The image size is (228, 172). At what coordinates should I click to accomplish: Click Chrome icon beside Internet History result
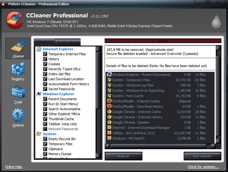[109, 117]
